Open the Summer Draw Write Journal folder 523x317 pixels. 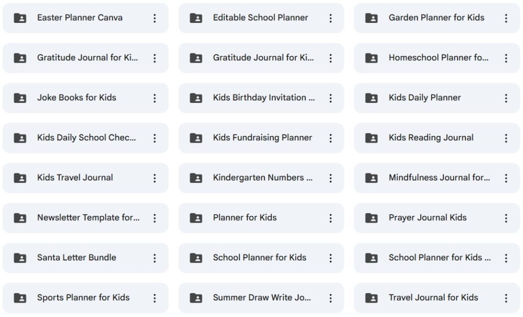click(261, 298)
